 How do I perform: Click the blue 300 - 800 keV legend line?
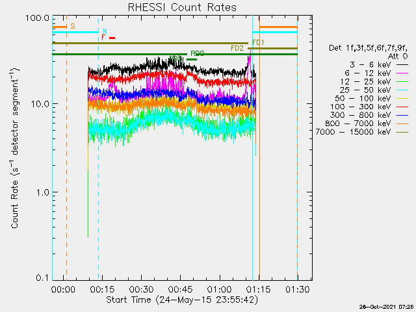point(402,115)
